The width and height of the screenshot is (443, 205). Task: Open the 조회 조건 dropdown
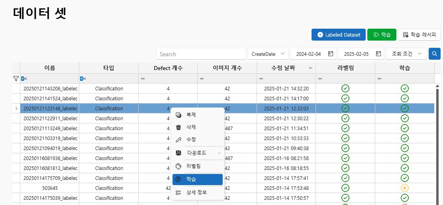pyautogui.click(x=406, y=54)
